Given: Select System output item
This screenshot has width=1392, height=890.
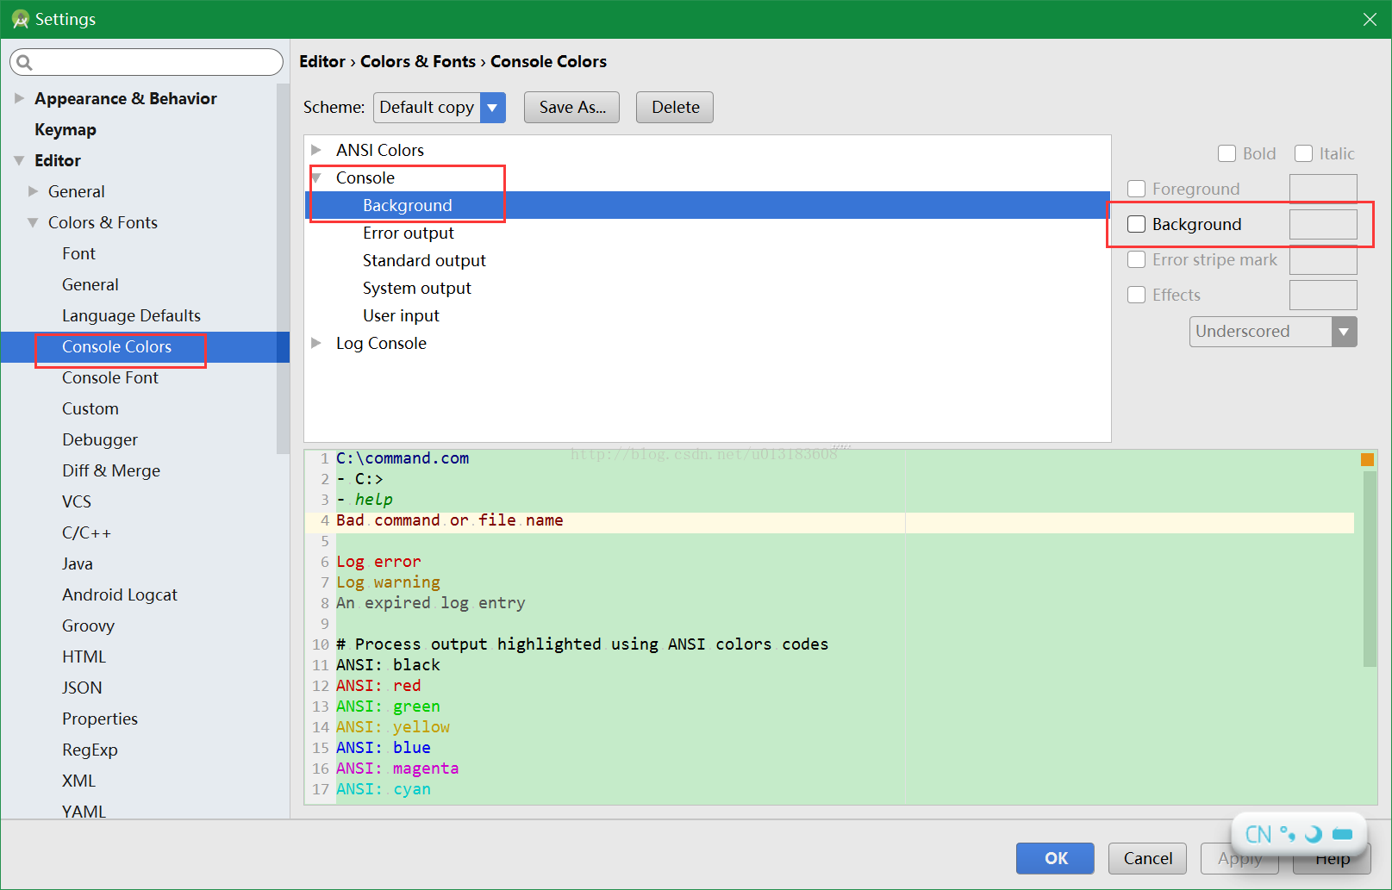Looking at the screenshot, I should click(x=417, y=288).
